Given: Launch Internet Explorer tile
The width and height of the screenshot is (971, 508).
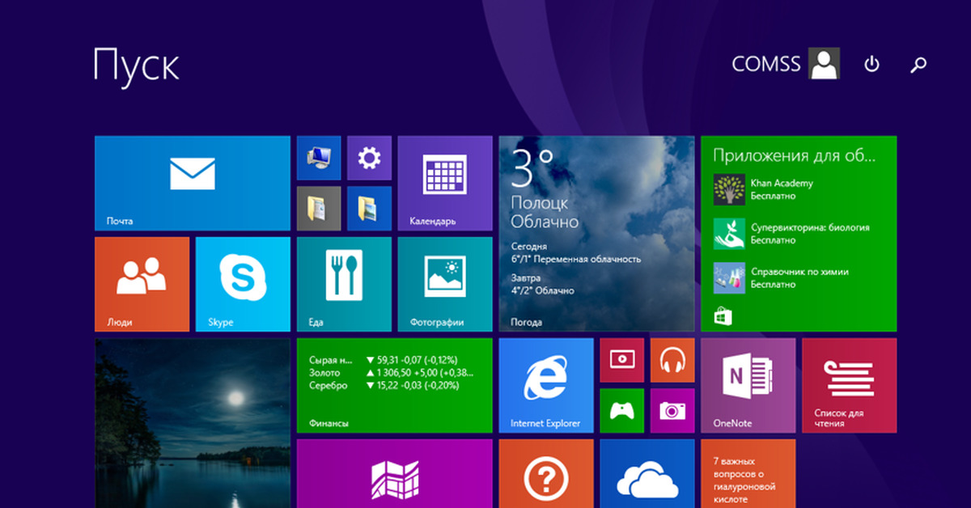Looking at the screenshot, I should coord(546,385).
